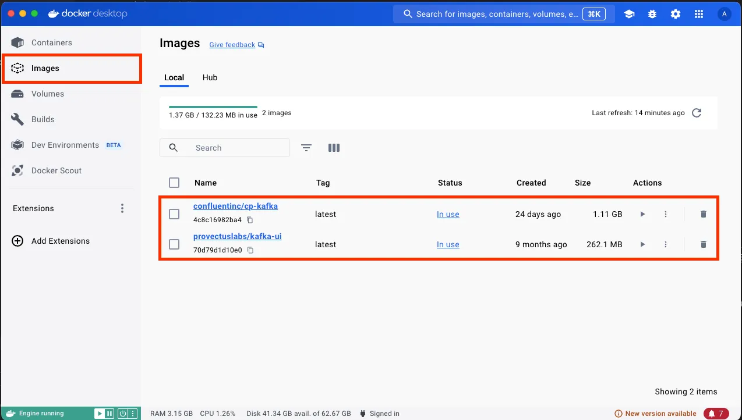The image size is (742, 420).
Task: Open the column layout options icon
Action: pyautogui.click(x=334, y=148)
